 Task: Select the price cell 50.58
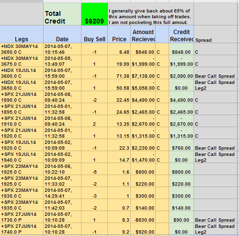(x=119, y=85)
